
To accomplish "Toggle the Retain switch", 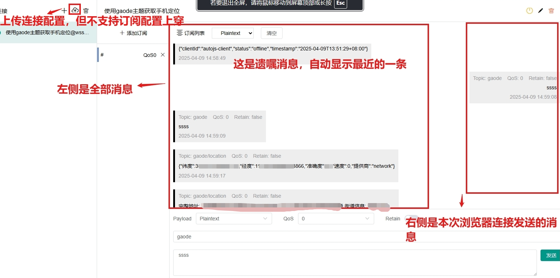I will (x=411, y=219).
